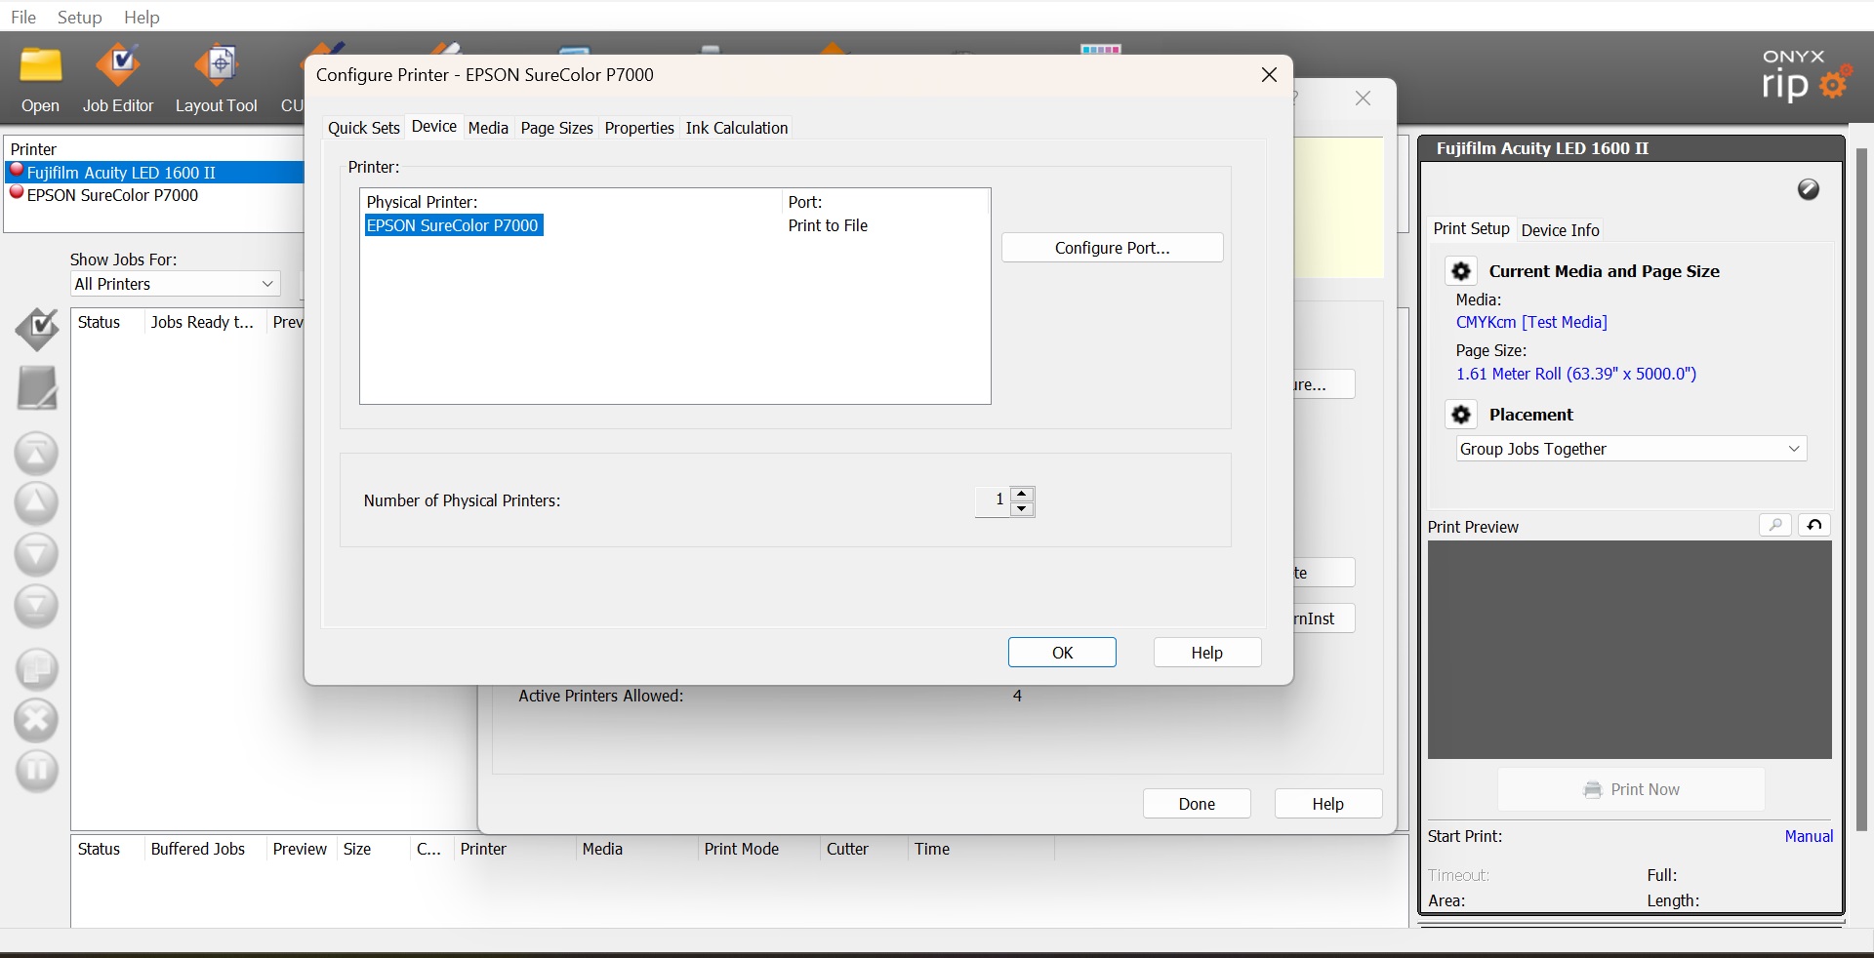Screen dimensions: 1874x958
Task: Move job to top of queue
Action: (x=36, y=454)
